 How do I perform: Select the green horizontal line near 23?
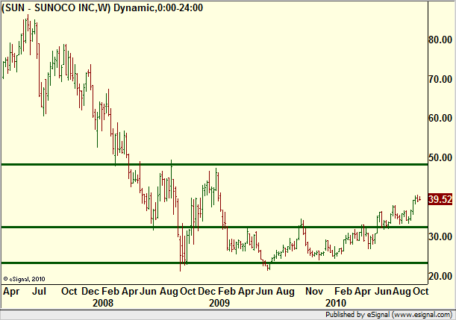[x=214, y=263]
